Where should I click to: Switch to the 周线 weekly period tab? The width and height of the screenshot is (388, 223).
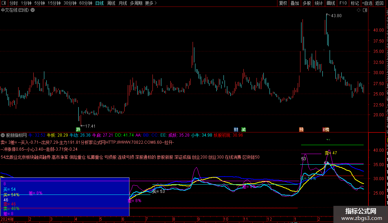pos(111,3)
